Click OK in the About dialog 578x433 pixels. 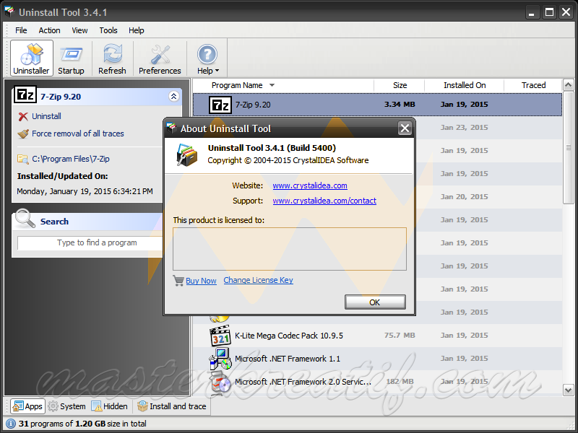click(375, 302)
